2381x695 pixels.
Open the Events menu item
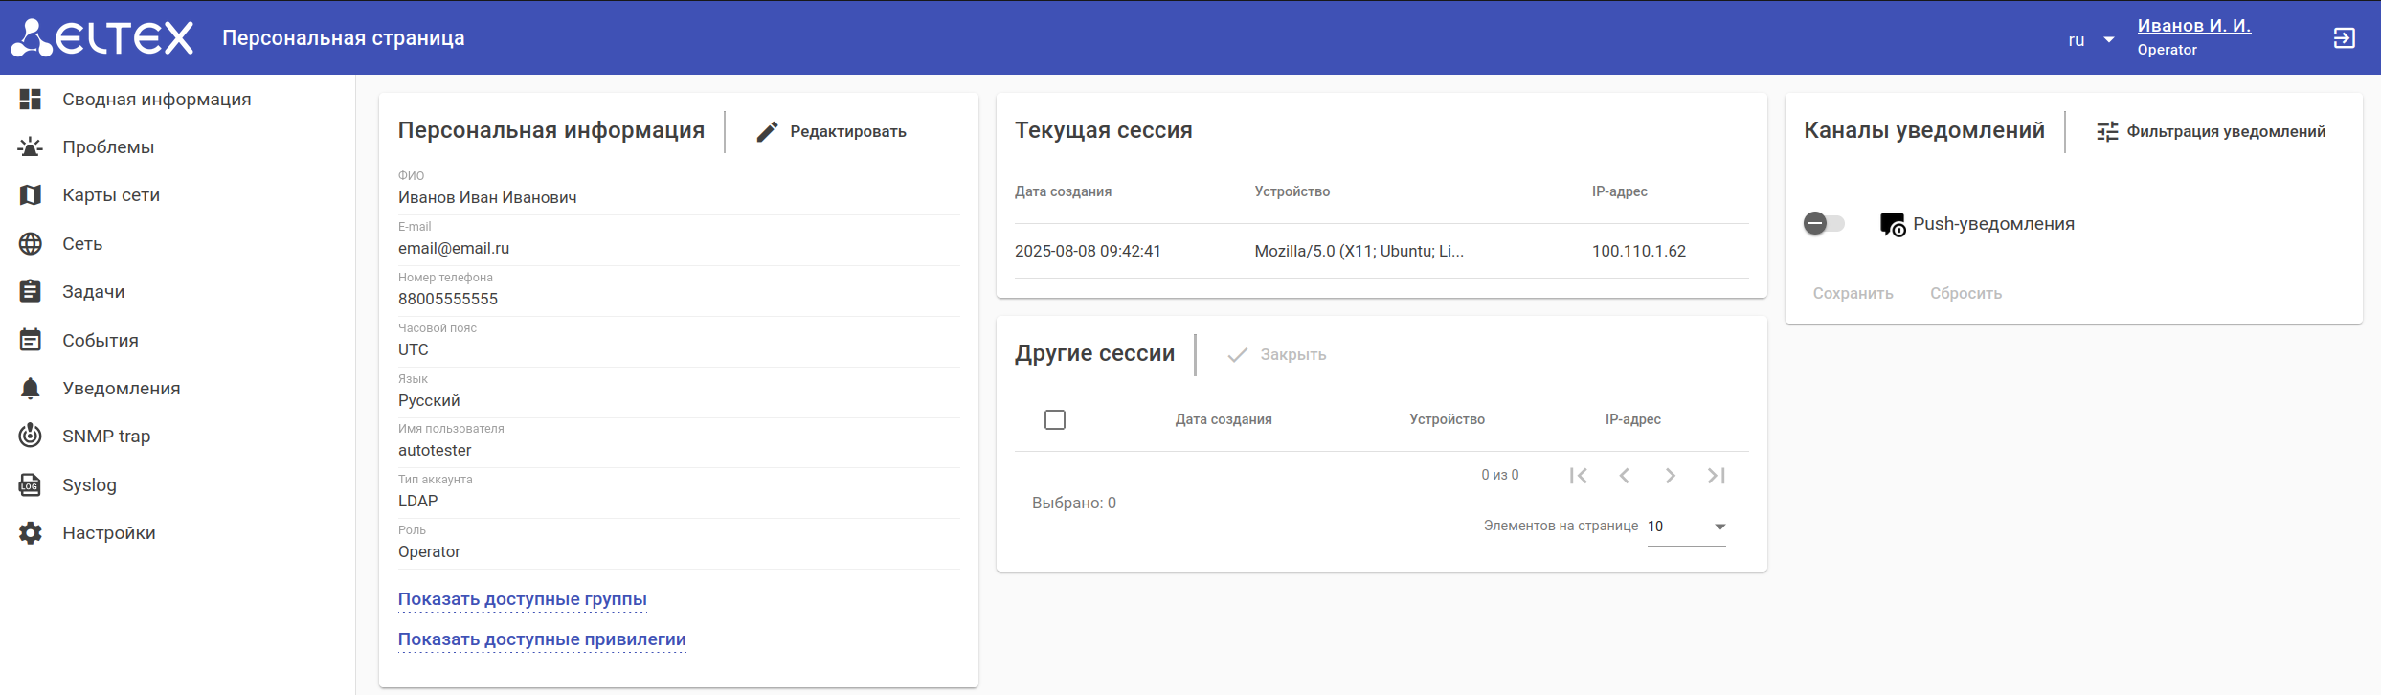(x=101, y=341)
